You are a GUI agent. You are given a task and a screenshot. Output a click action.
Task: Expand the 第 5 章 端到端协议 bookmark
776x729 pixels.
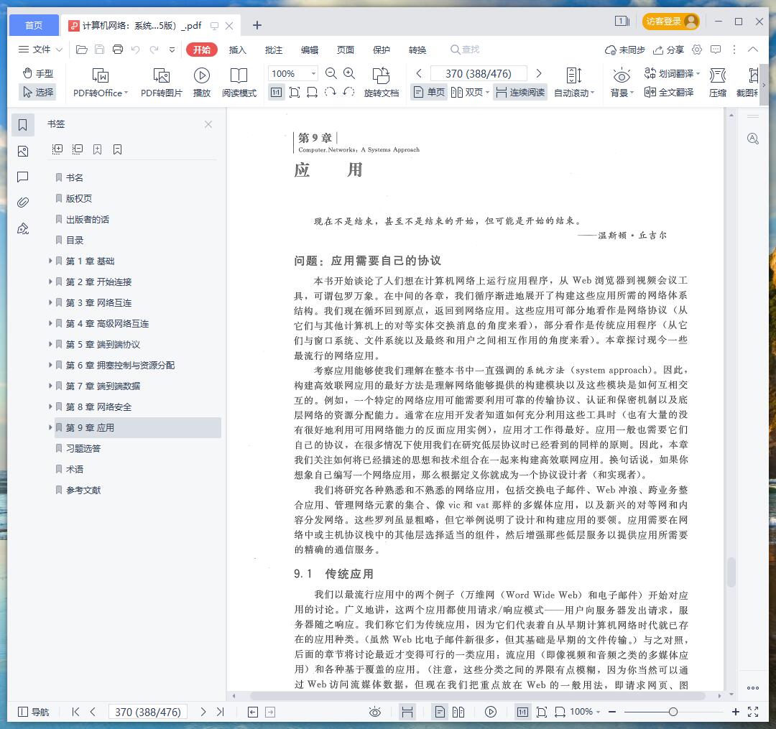tap(50, 344)
